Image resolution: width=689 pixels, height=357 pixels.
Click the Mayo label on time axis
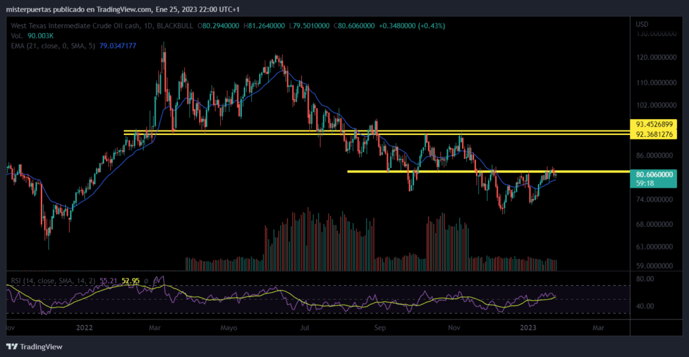[228, 328]
